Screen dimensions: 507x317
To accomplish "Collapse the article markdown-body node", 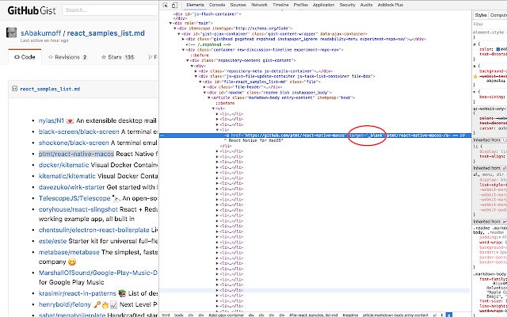I will point(211,97).
